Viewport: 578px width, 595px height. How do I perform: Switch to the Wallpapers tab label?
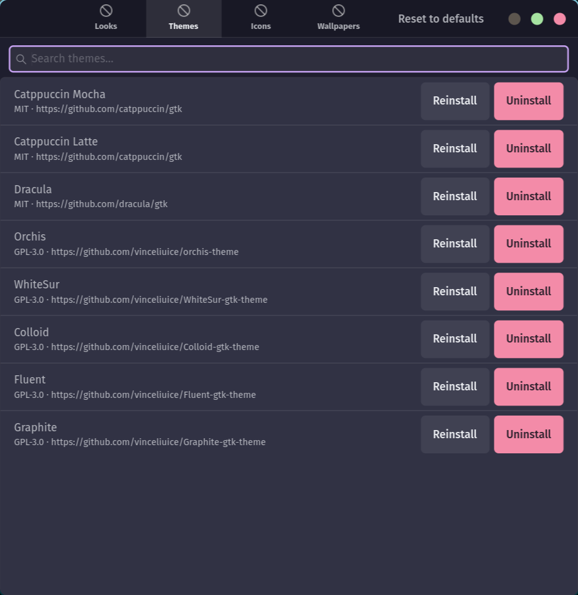338,26
